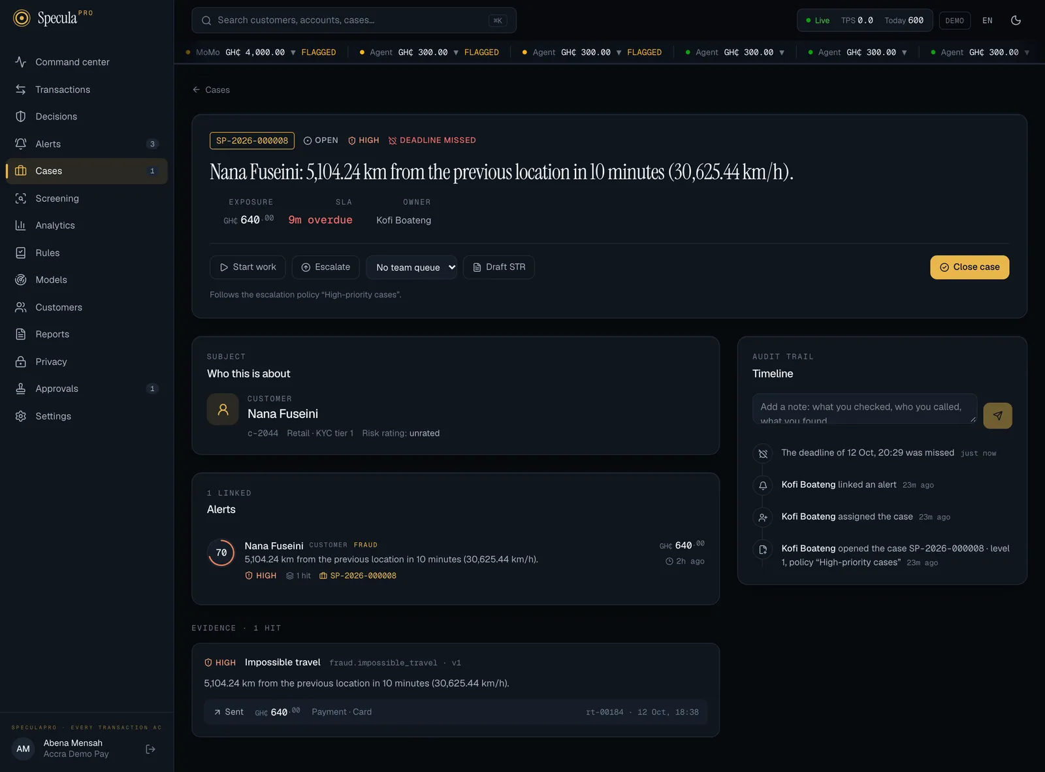Open the No team queue dropdown

coord(411,267)
